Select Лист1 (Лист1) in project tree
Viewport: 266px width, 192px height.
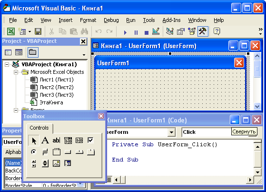coord(57,80)
